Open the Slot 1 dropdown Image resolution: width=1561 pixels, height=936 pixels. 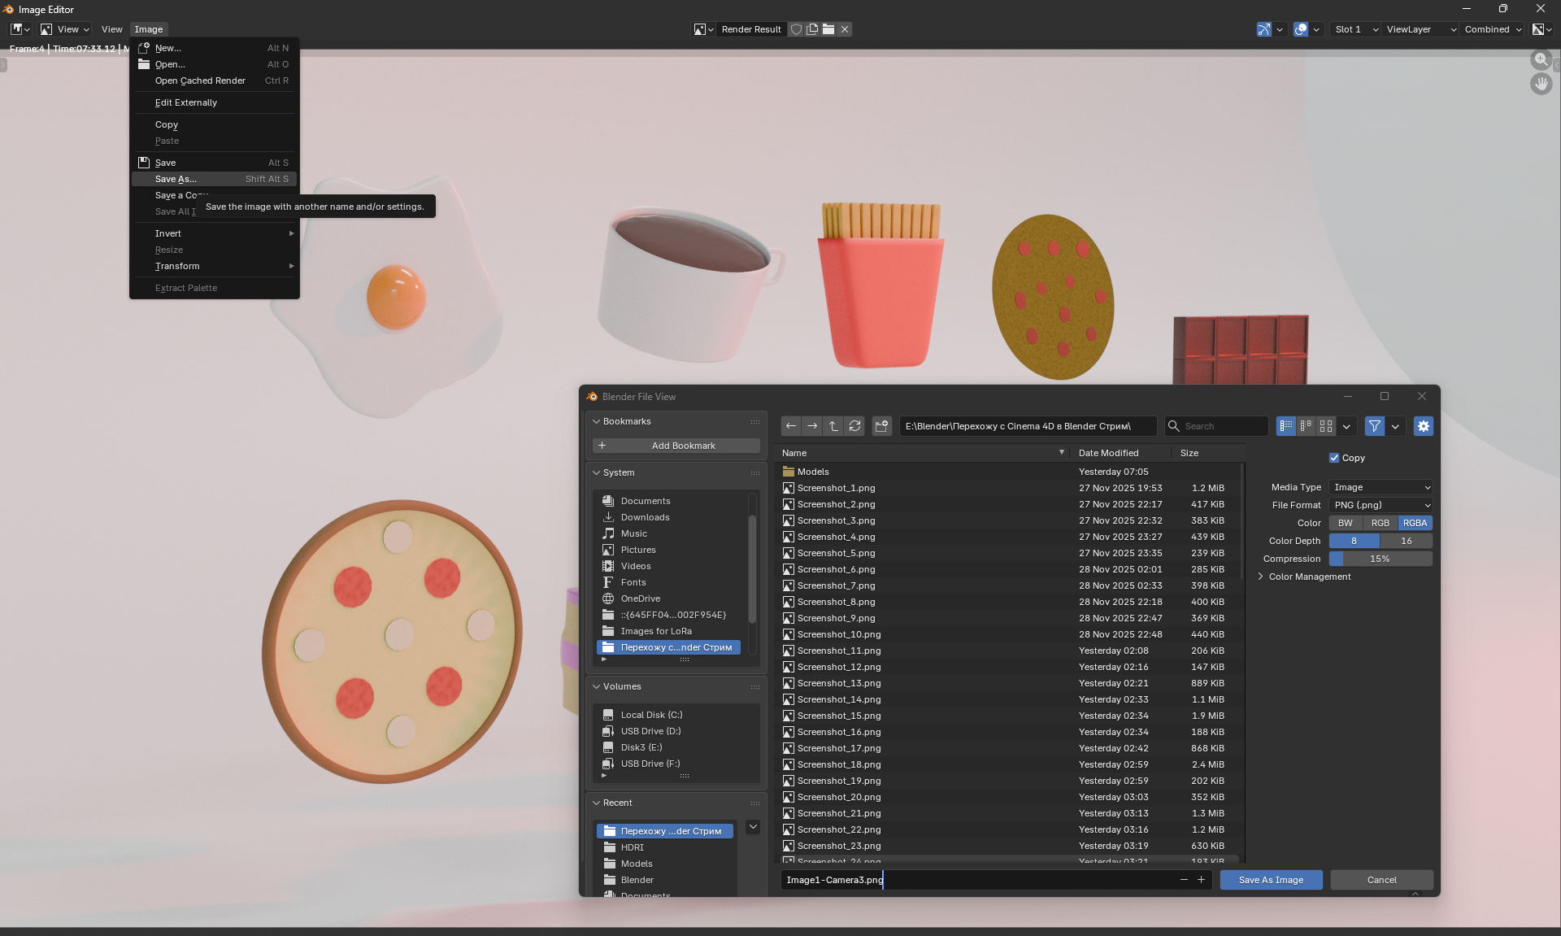1355,29
